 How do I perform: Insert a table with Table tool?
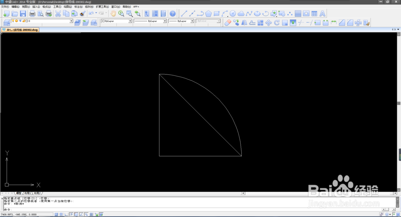click(314, 14)
